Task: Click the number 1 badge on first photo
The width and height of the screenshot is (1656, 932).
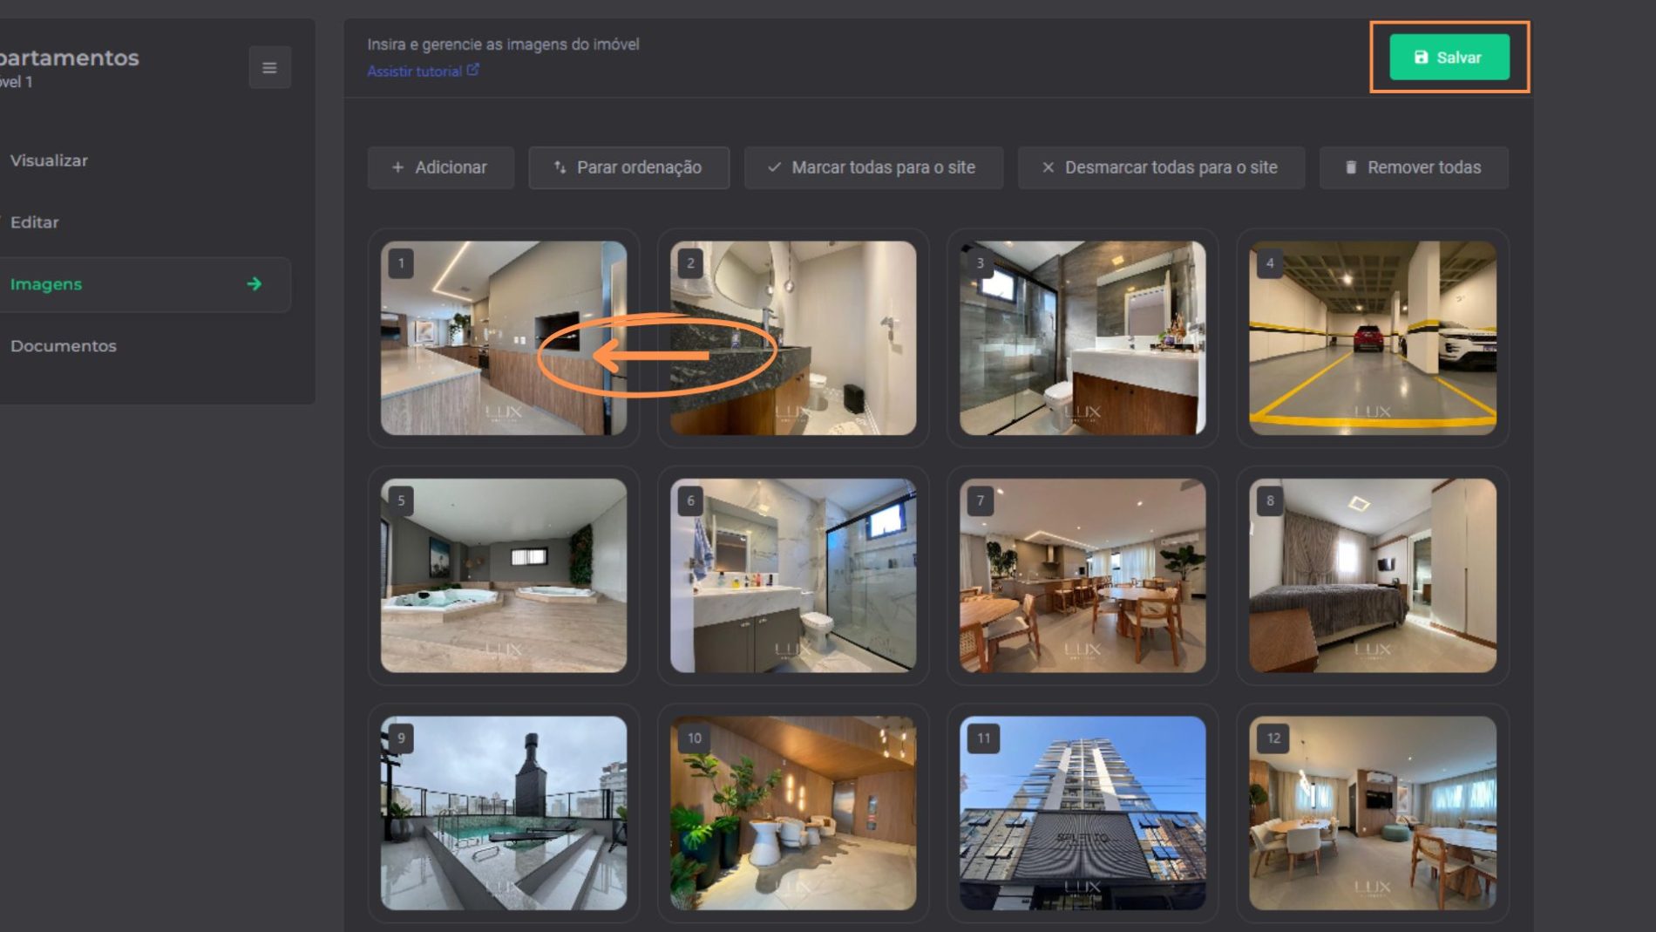Action: pos(401,263)
